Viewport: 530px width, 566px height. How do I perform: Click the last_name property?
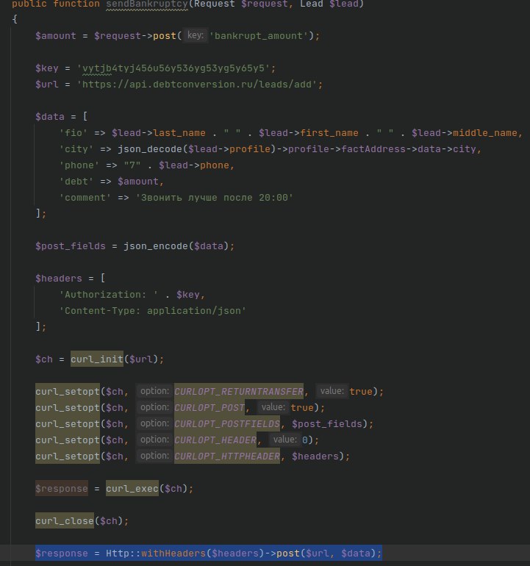point(179,133)
